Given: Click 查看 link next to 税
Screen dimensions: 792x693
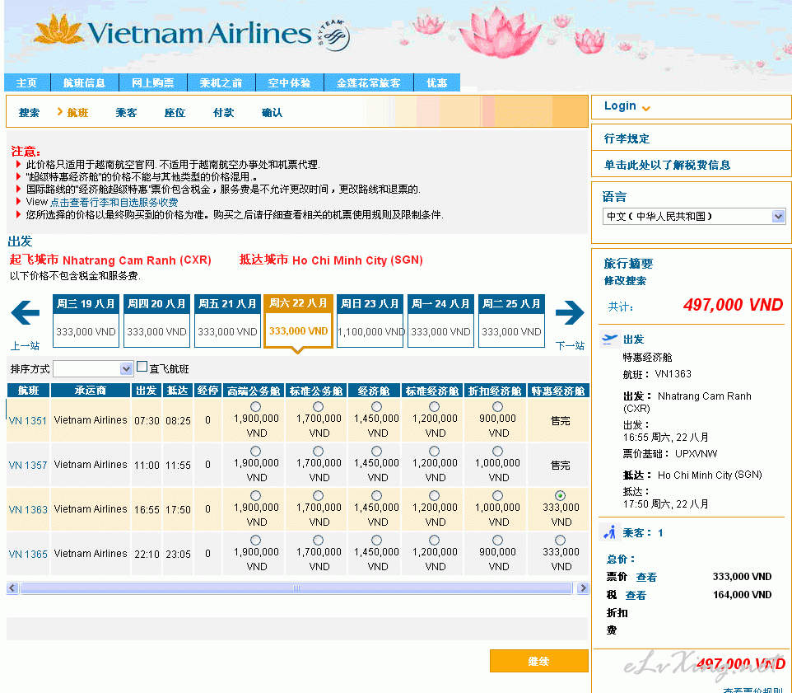Looking at the screenshot, I should (x=636, y=596).
